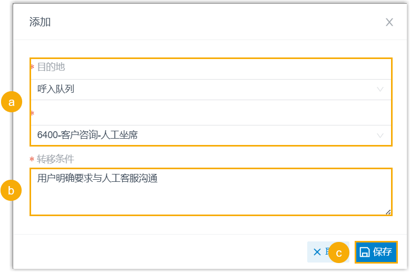Close the 添加 dialog with the X icon
Screen dimensions: 410x272
[389, 22]
